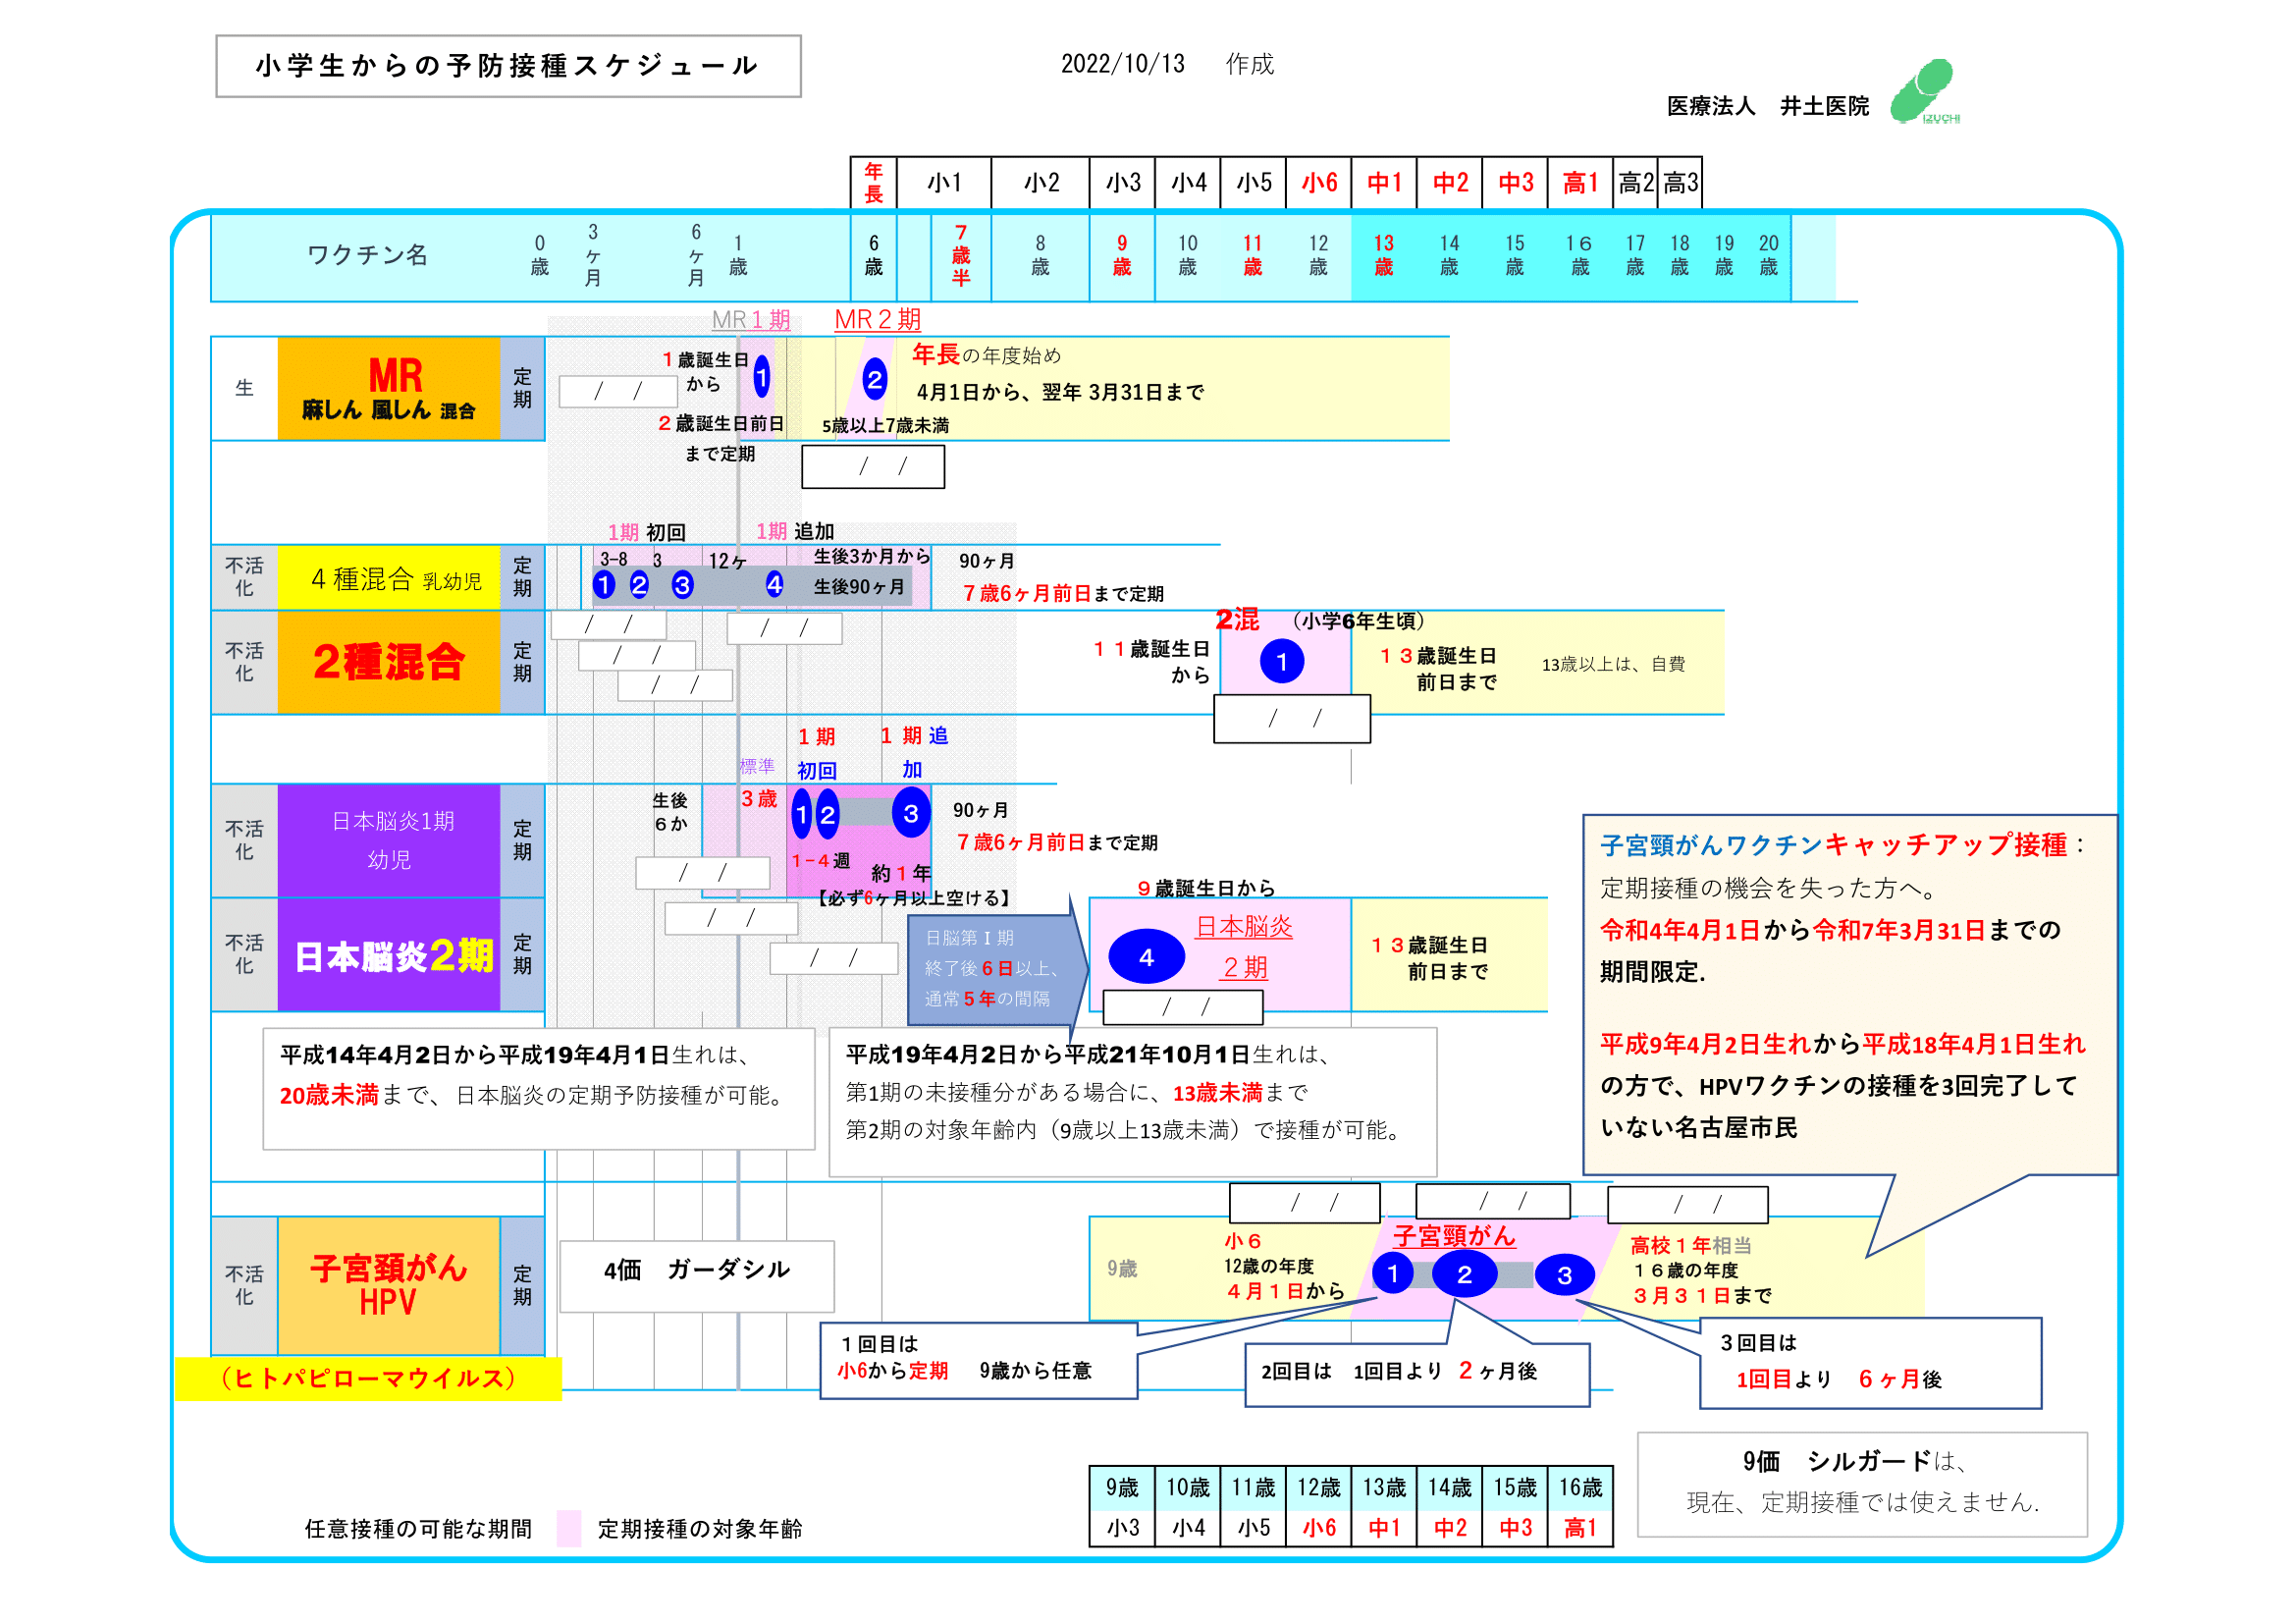Screen dimensions: 2296x1624
Task: Select circle 4 in the 4種混合 row
Action: 775,585
